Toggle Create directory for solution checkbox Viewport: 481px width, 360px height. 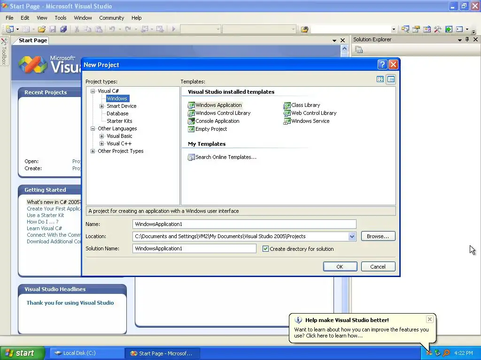click(266, 249)
